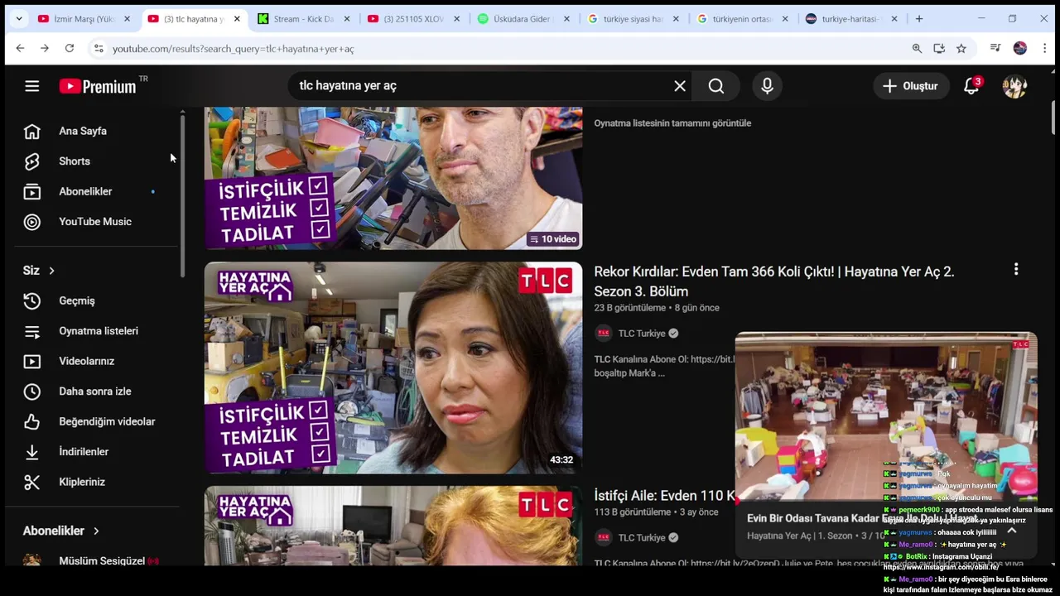The image size is (1060, 596).
Task: Click the install app icon in address bar
Action: 939,49
